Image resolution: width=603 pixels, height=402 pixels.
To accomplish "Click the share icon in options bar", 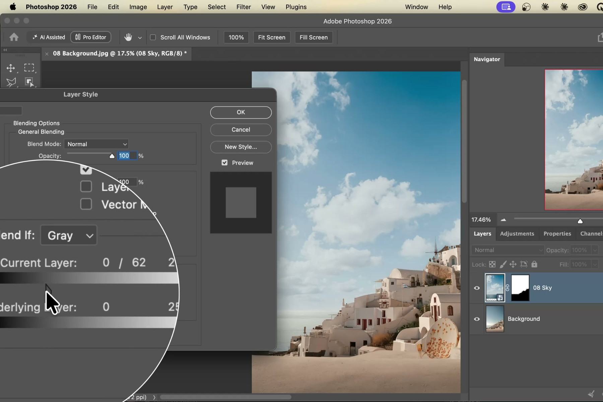I will click(x=600, y=38).
